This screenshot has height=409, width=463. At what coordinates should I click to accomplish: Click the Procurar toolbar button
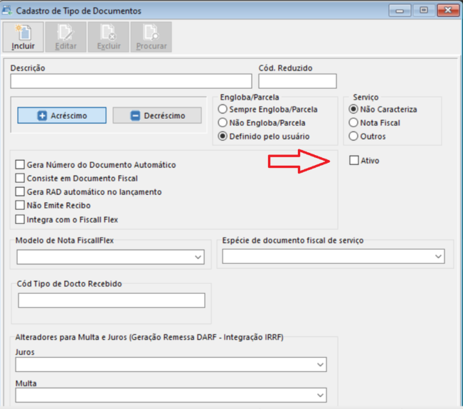coord(151,37)
